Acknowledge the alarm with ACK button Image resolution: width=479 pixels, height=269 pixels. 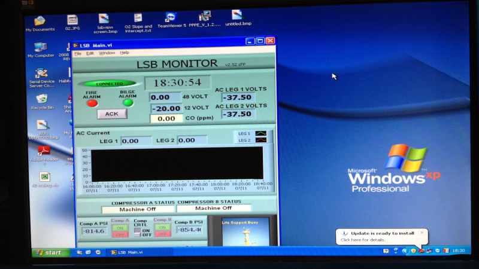(x=112, y=114)
